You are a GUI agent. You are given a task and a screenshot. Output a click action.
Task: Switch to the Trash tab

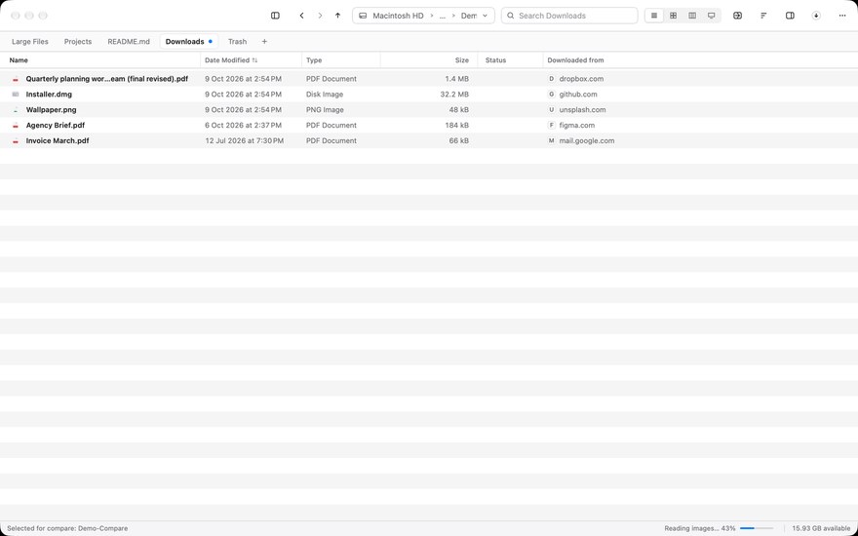point(238,41)
